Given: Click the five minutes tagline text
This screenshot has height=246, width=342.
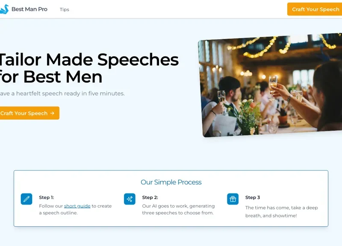Looking at the screenshot, I should tap(62, 93).
